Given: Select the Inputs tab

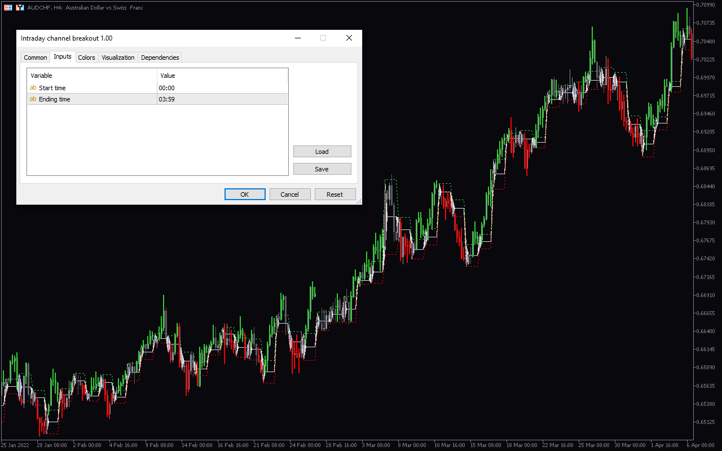Looking at the screenshot, I should (x=63, y=56).
